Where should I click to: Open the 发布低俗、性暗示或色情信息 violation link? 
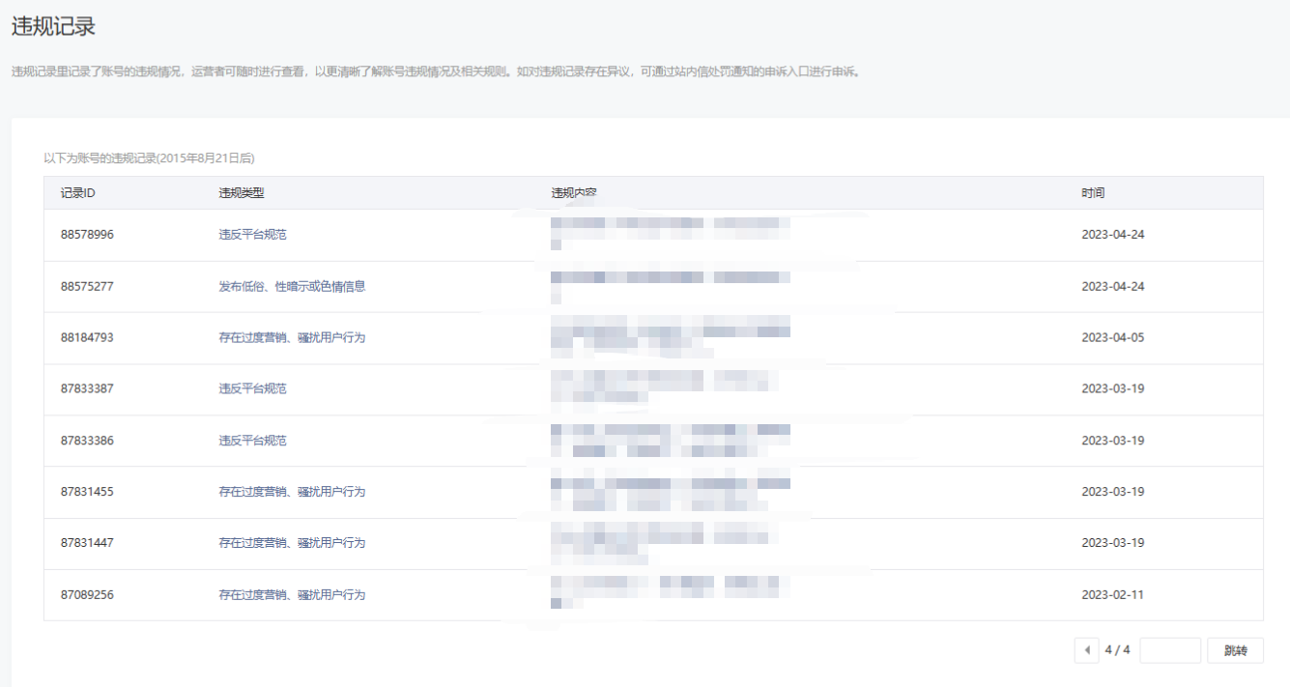click(292, 287)
